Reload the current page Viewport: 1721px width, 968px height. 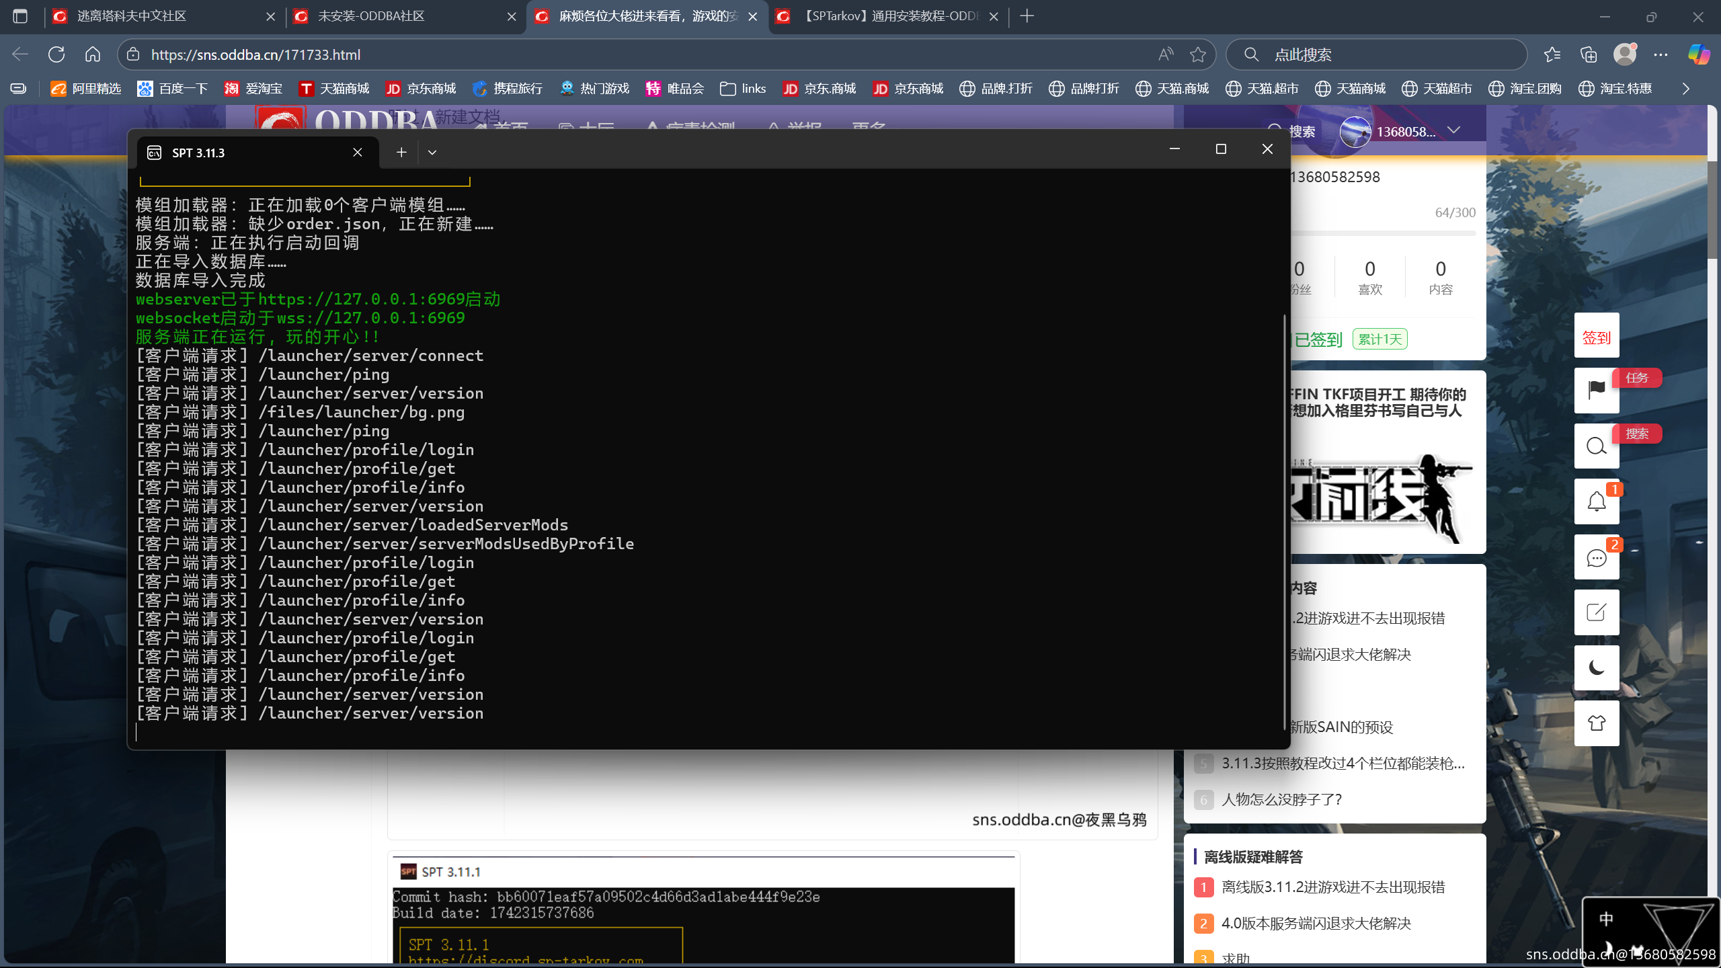(56, 54)
